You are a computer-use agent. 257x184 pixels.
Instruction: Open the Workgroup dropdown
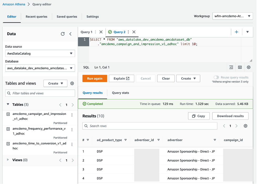(233, 16)
